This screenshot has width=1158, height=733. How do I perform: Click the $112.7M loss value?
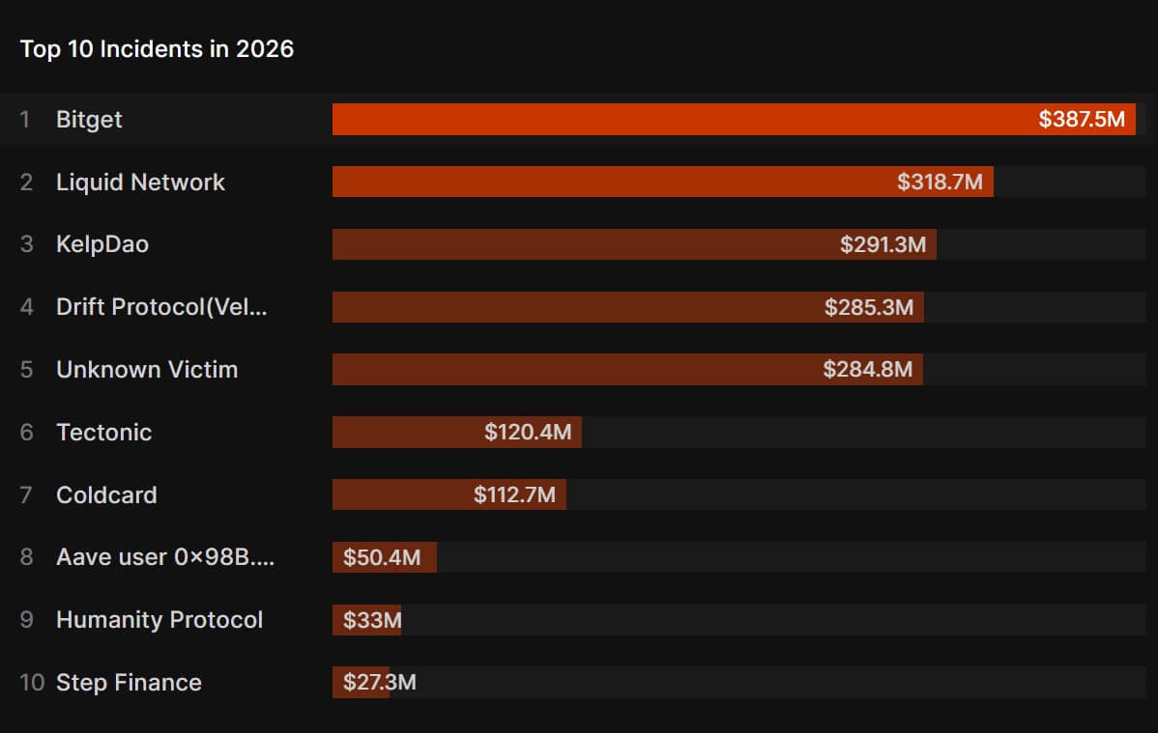(x=515, y=494)
